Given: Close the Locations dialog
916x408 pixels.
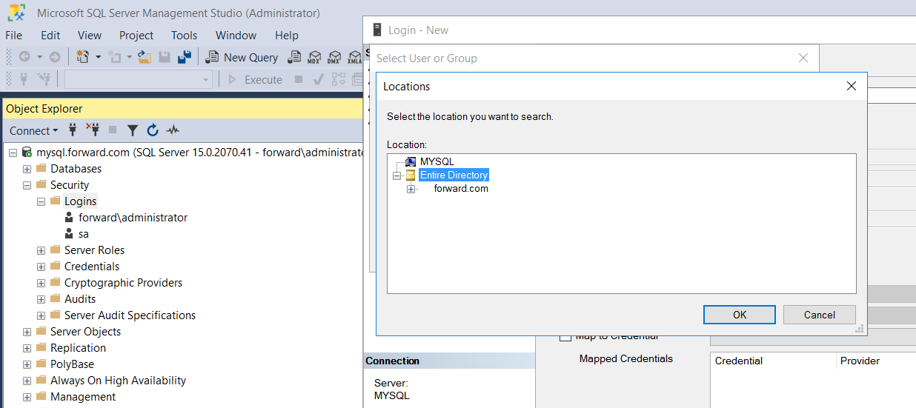Looking at the screenshot, I should click(852, 86).
